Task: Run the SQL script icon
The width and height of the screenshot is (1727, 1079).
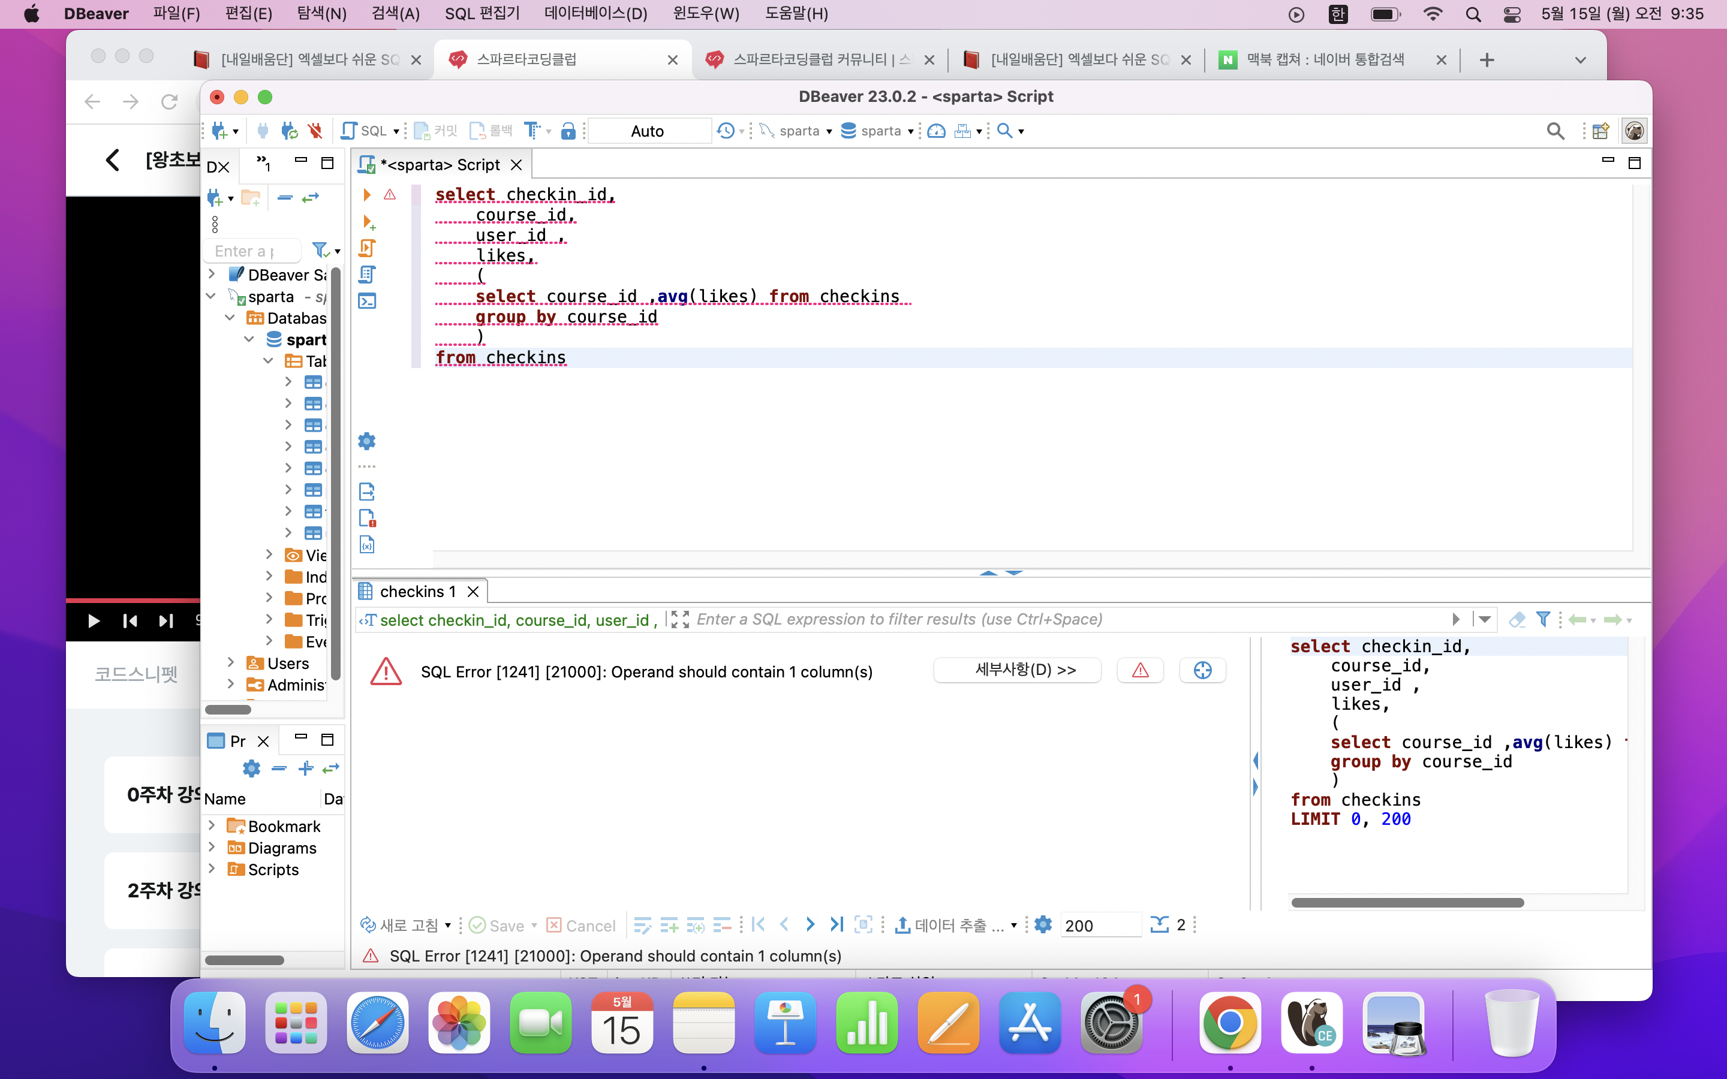Action: click(367, 248)
